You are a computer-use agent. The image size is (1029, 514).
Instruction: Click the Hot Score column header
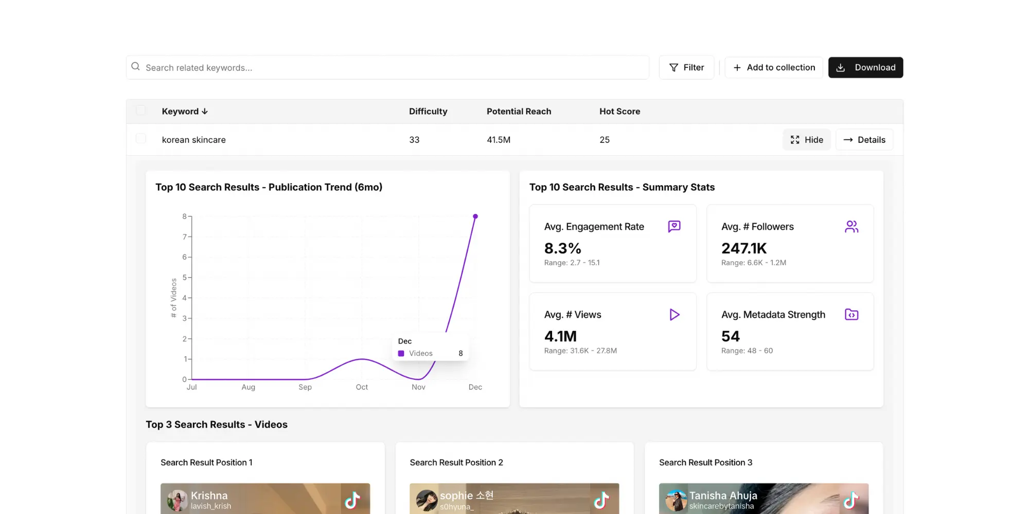(619, 112)
